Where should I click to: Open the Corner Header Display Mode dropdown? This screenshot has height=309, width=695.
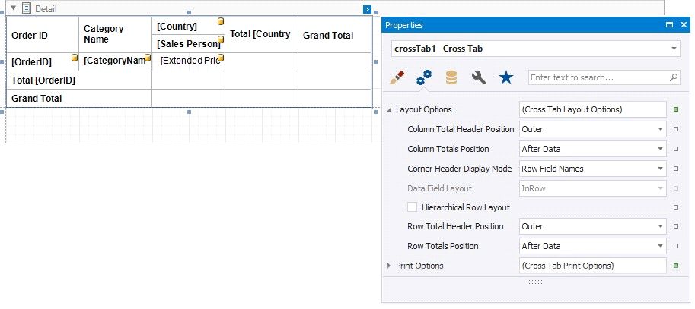(659, 169)
